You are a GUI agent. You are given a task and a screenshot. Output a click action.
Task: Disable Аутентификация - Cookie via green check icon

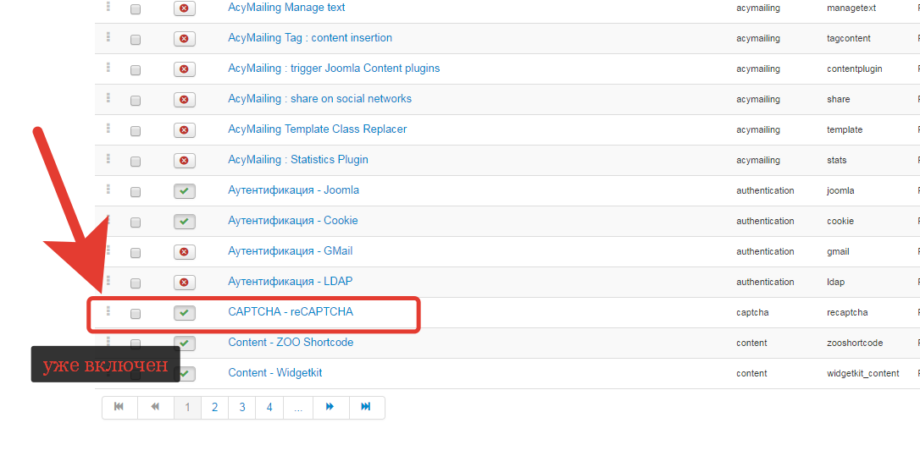(184, 222)
